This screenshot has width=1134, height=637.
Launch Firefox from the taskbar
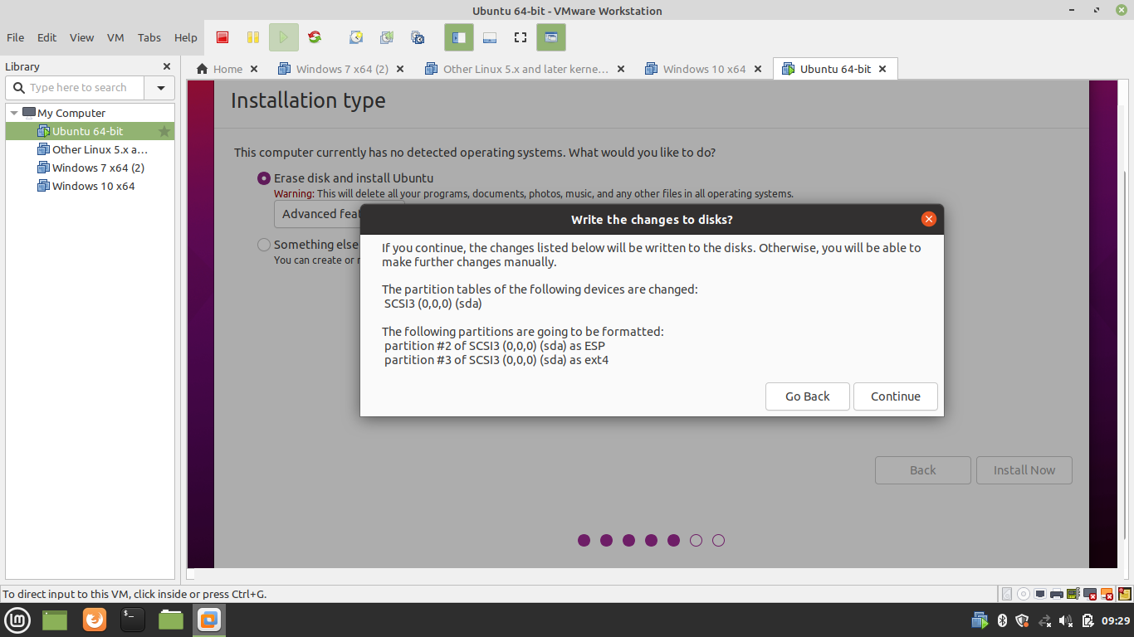pos(95,620)
